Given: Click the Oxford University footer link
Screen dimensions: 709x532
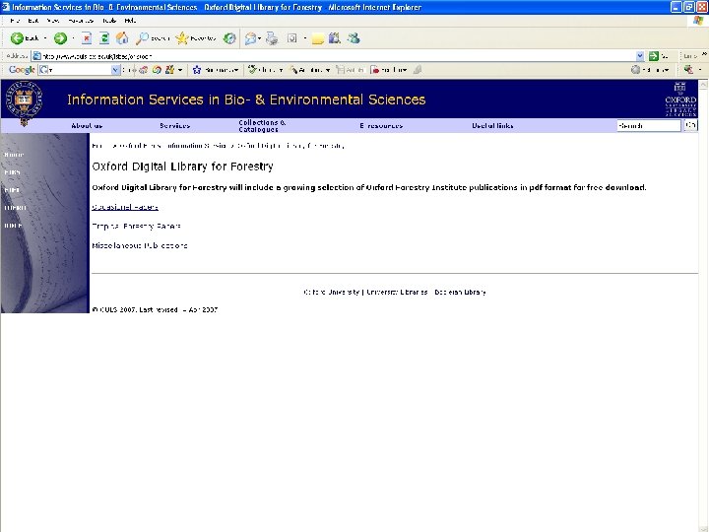Looking at the screenshot, I should coord(332,293).
